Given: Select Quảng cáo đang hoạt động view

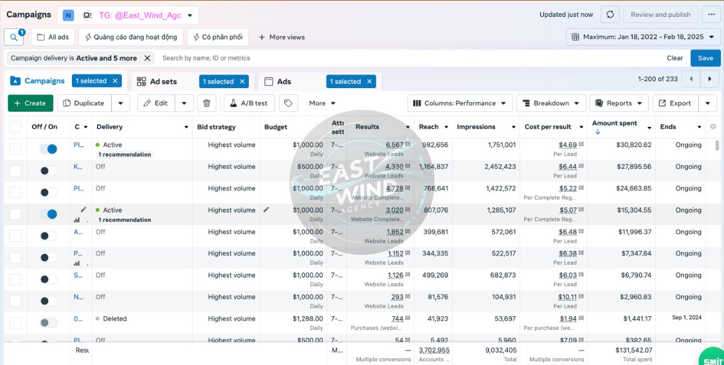Looking at the screenshot, I should [131, 37].
